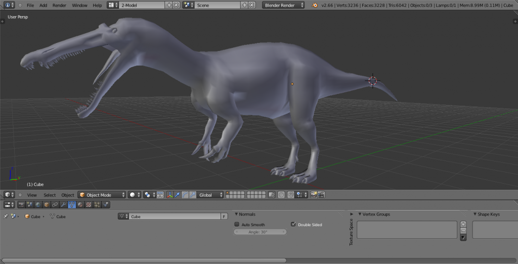The width and height of the screenshot is (518, 264).
Task: Click the add vertex group plus button
Action: 463,224
